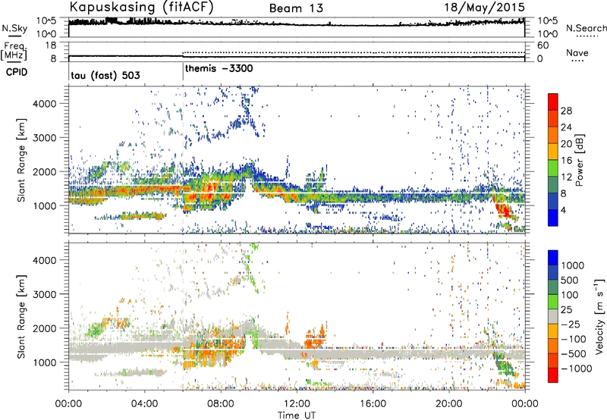The width and height of the screenshot is (607, 420).
Task: Select the "Freq. [MHz]" axis label
Action: 14,52
